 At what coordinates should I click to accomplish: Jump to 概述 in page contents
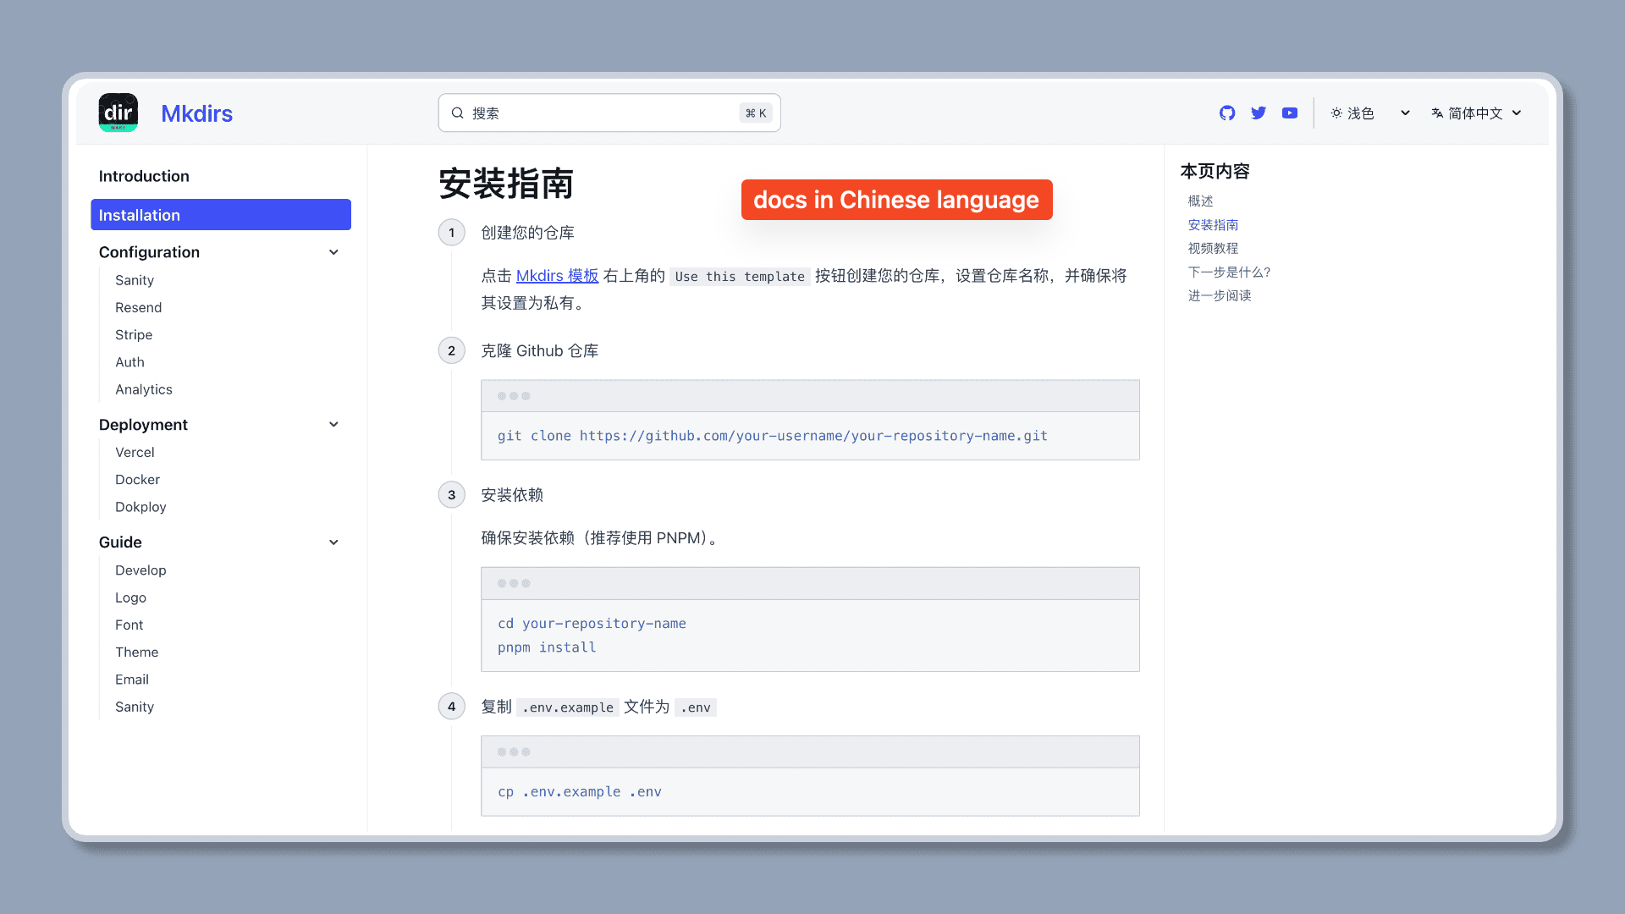[x=1200, y=201]
